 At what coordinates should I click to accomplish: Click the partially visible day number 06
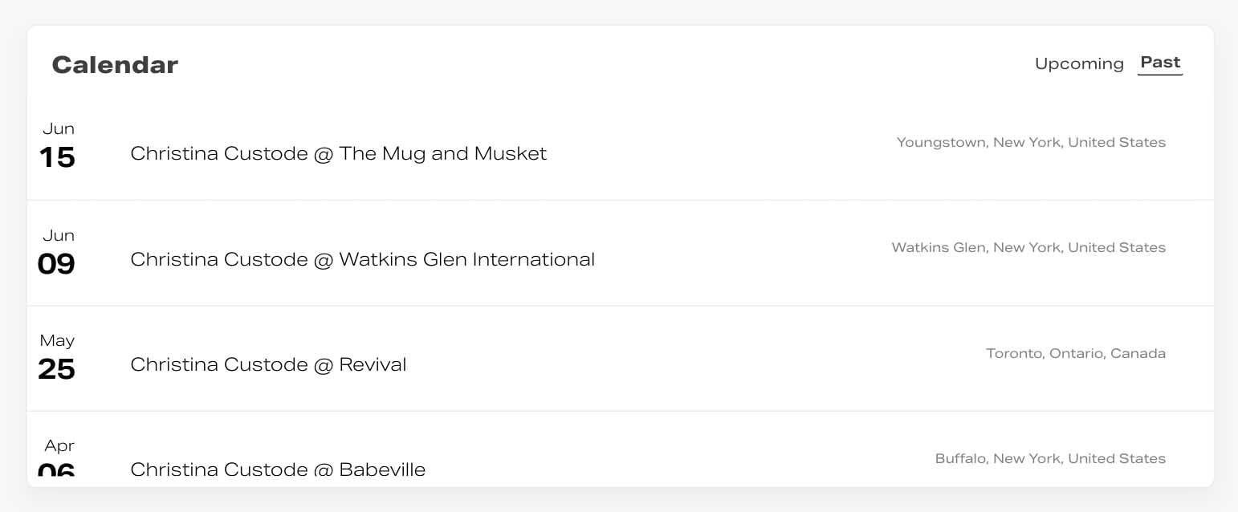(56, 470)
